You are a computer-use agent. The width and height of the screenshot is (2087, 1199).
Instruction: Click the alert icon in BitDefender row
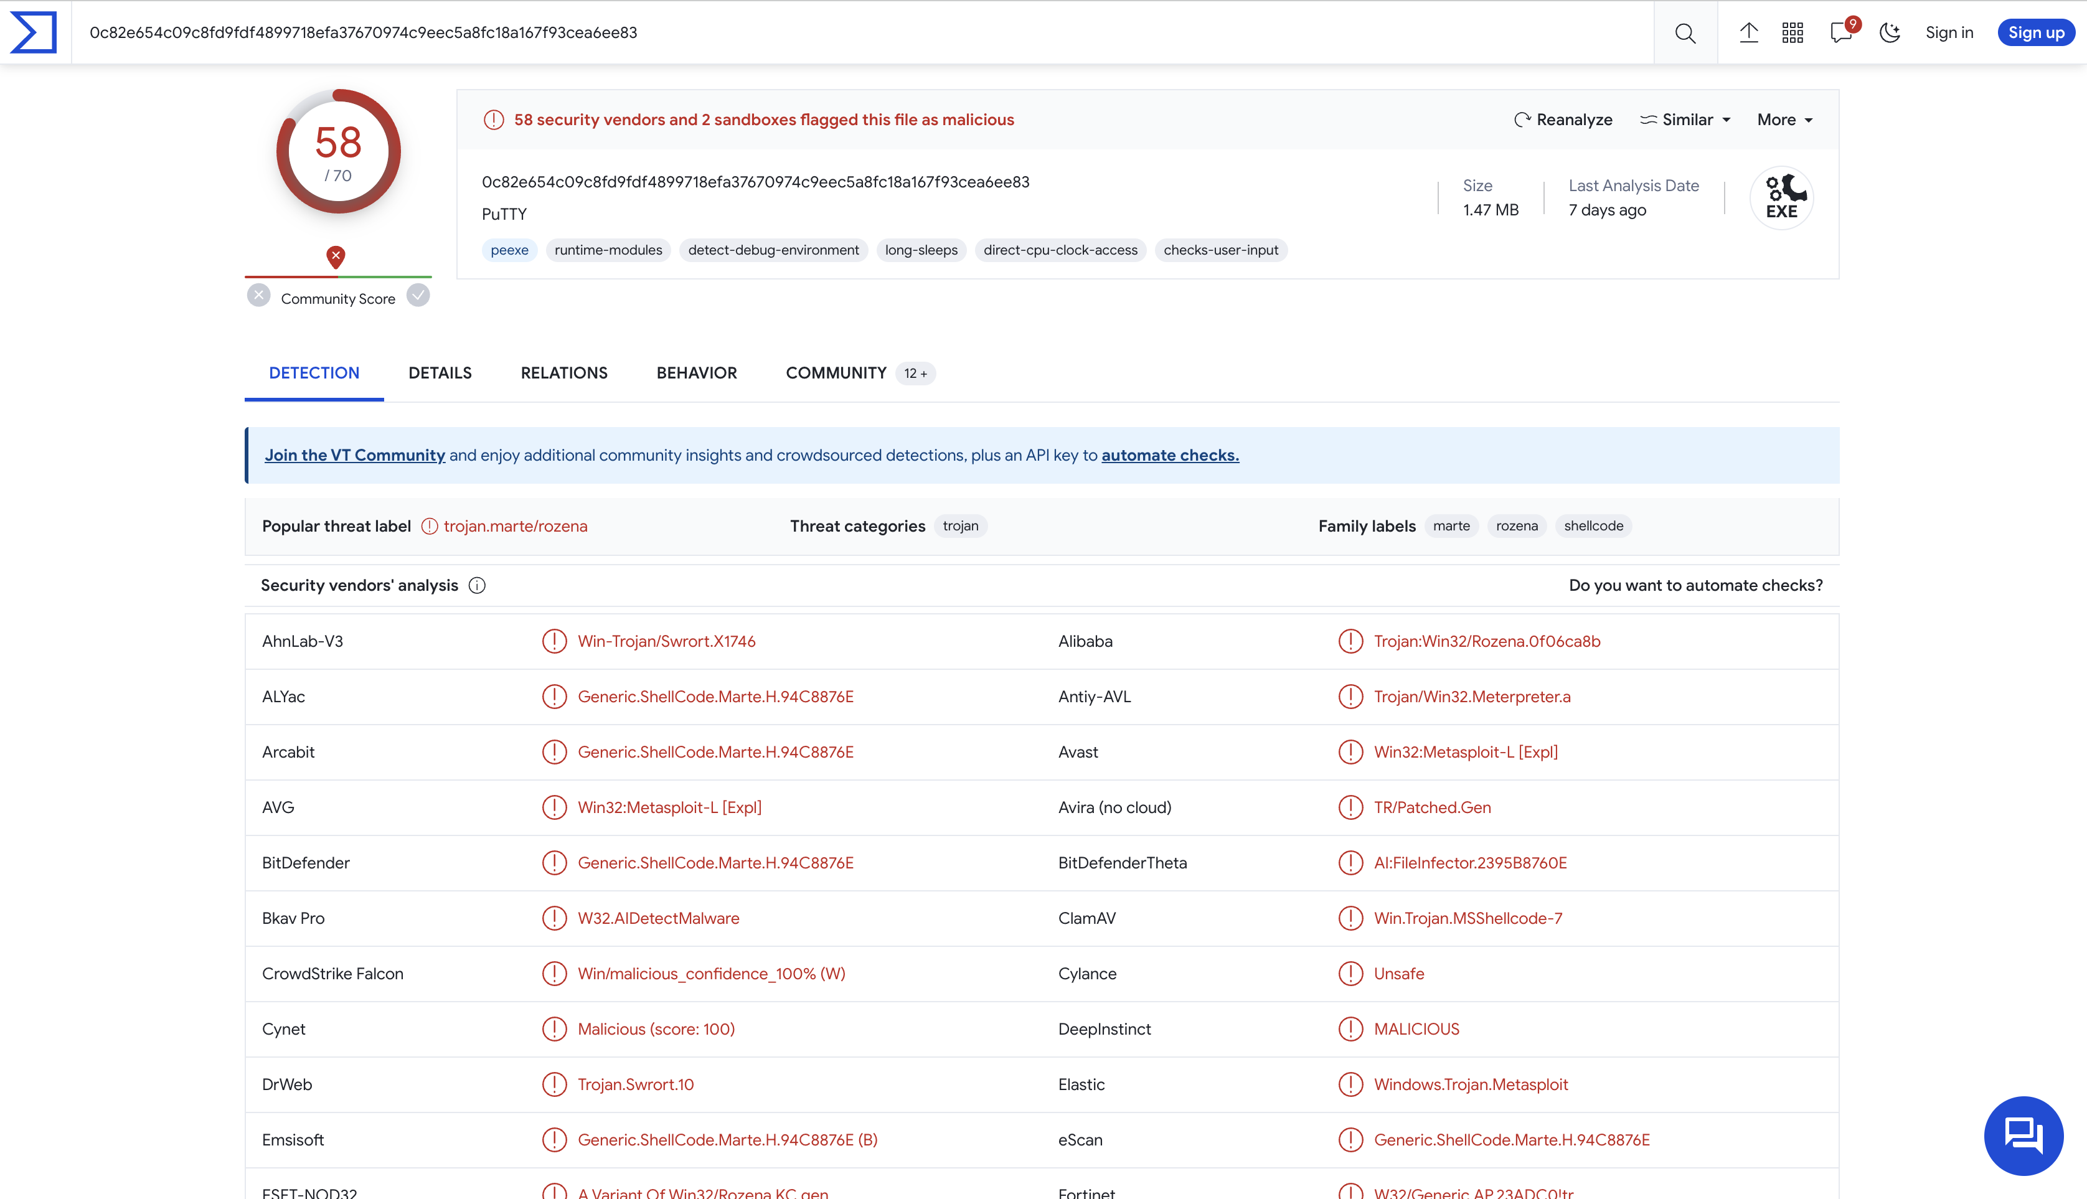click(554, 863)
